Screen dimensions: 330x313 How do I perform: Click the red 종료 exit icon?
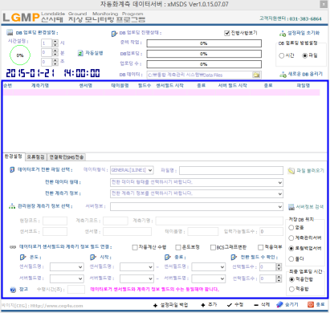[311, 304]
